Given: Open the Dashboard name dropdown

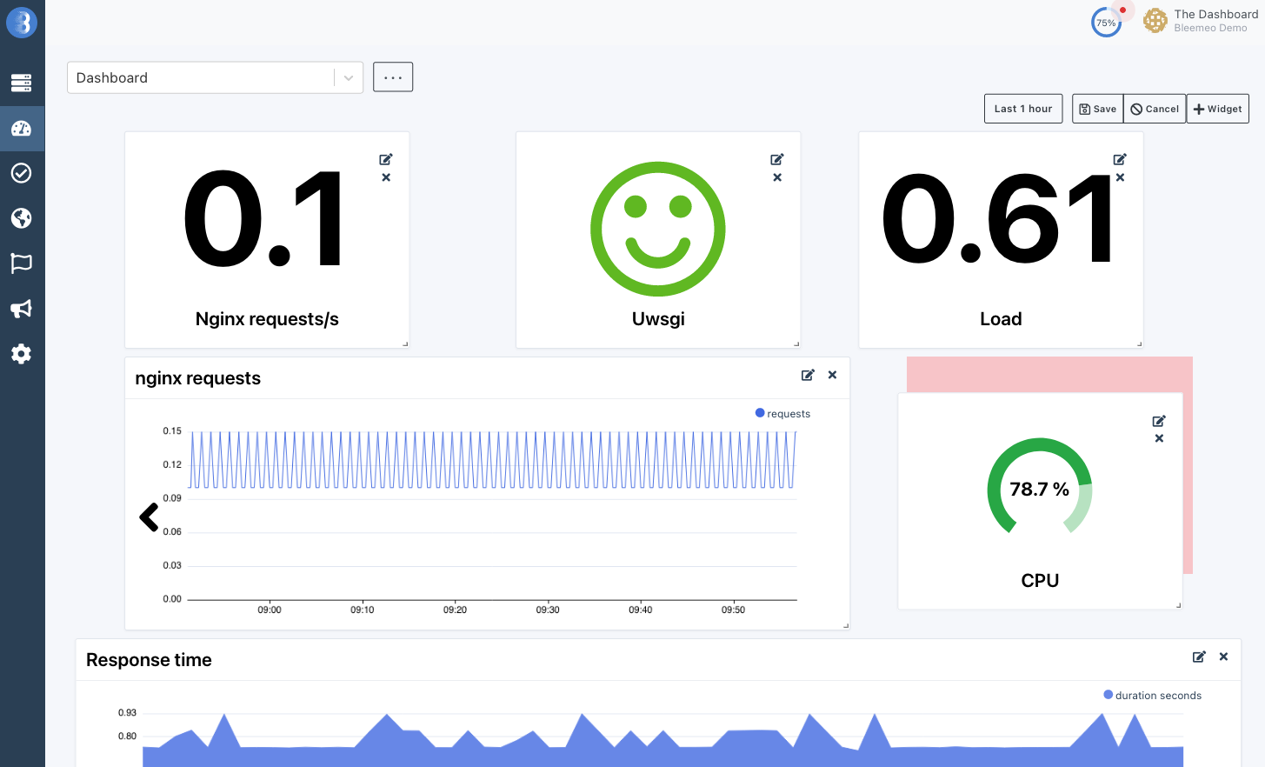Looking at the screenshot, I should (x=348, y=77).
